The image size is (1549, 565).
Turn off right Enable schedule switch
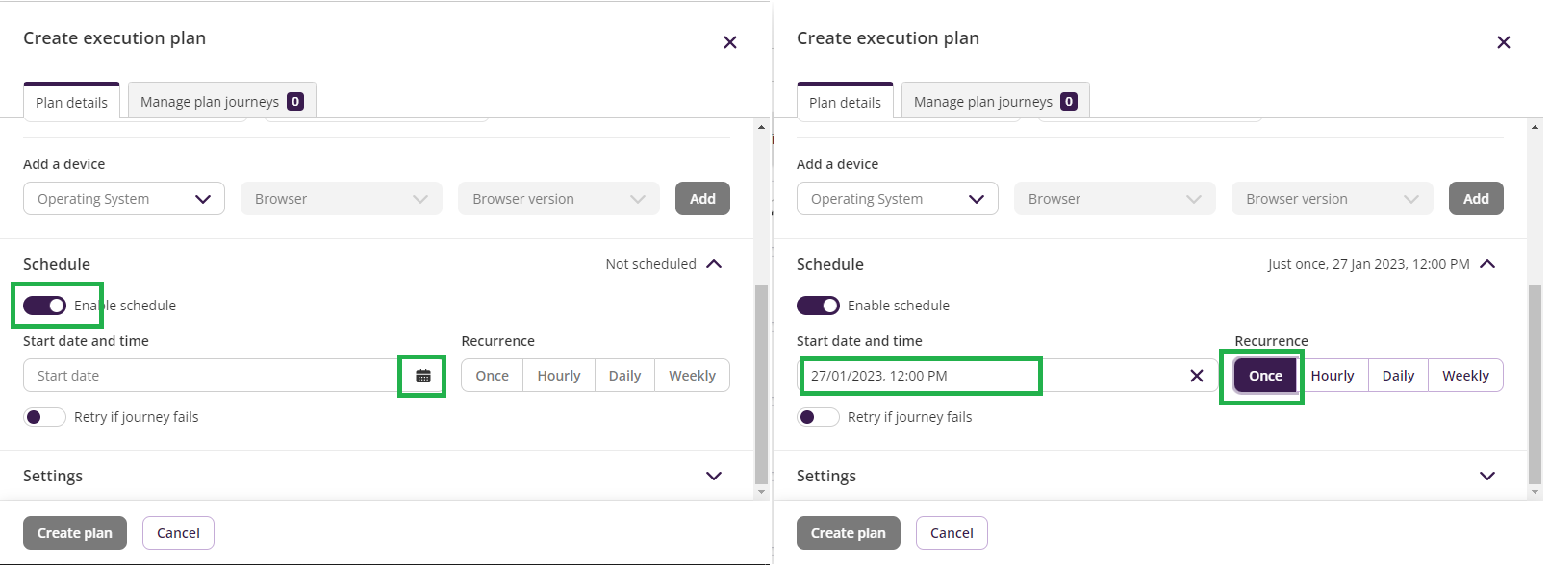click(818, 306)
